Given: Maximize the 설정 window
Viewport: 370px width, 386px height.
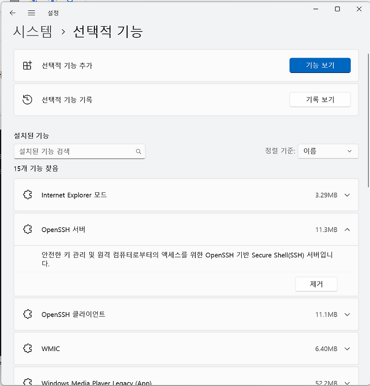Looking at the screenshot, I should pos(337,9).
